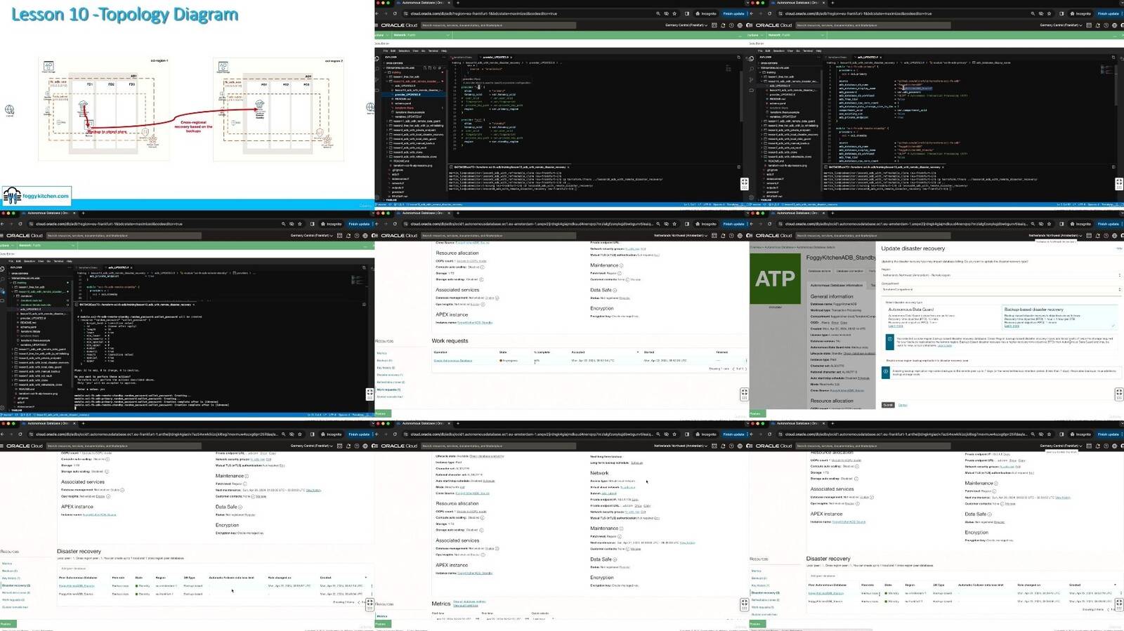Screen dimensions: 1124x631
Task: Open Learn more under Autonomous Data Guard
Action: pyautogui.click(x=896, y=326)
